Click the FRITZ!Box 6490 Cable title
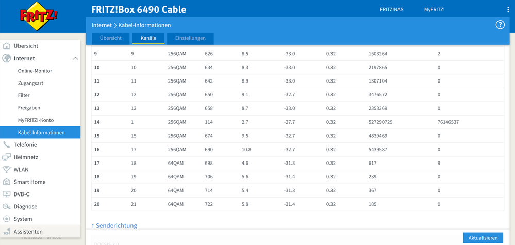515x245 pixels. pos(139,9)
